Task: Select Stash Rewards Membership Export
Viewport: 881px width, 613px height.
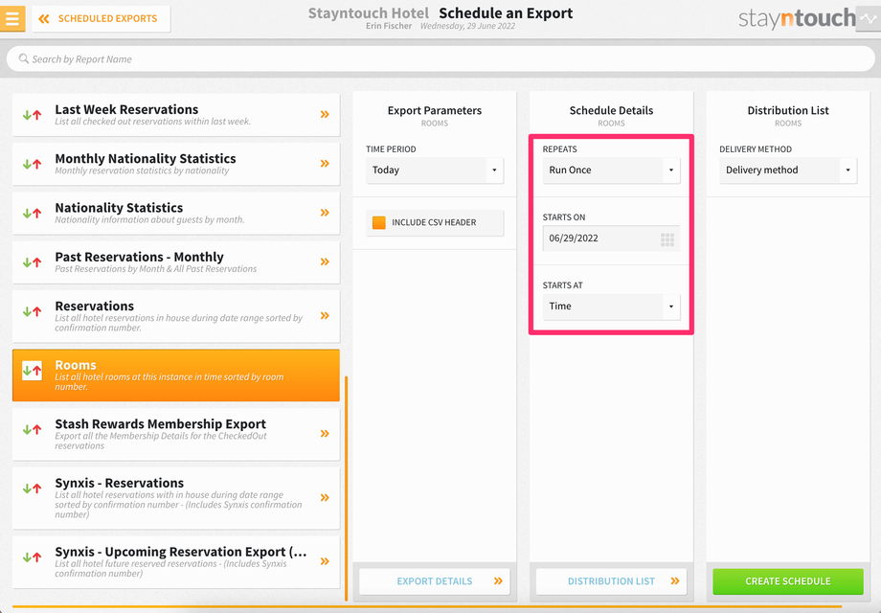Action: click(176, 434)
